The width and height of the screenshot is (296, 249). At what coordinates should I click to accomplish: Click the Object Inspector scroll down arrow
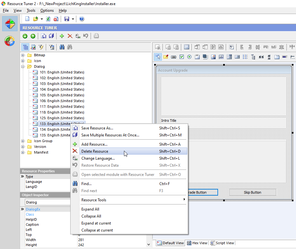[148, 245]
